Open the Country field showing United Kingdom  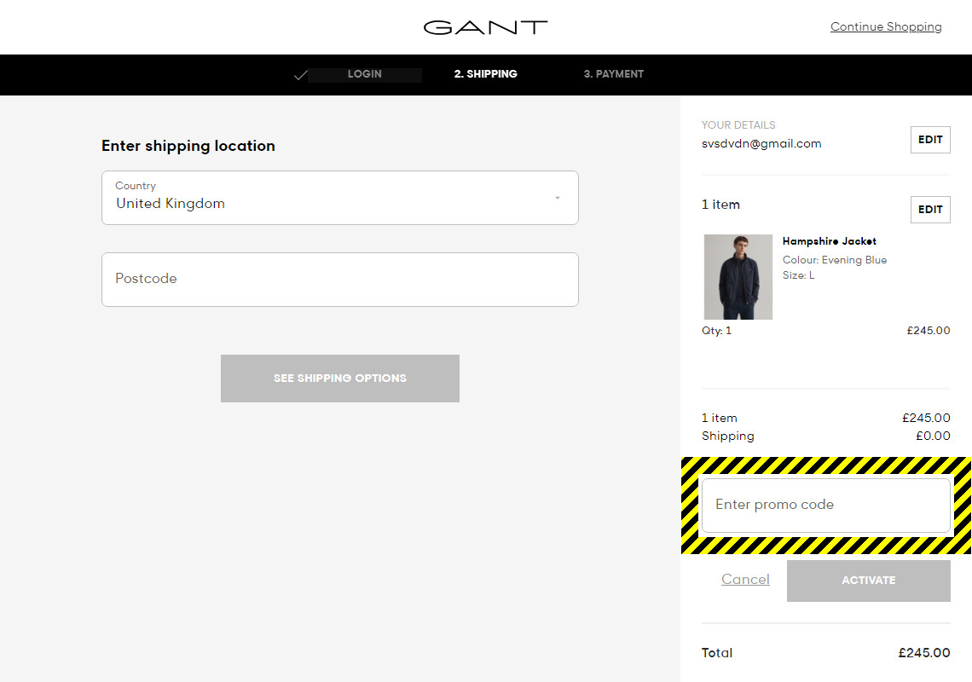coord(339,198)
